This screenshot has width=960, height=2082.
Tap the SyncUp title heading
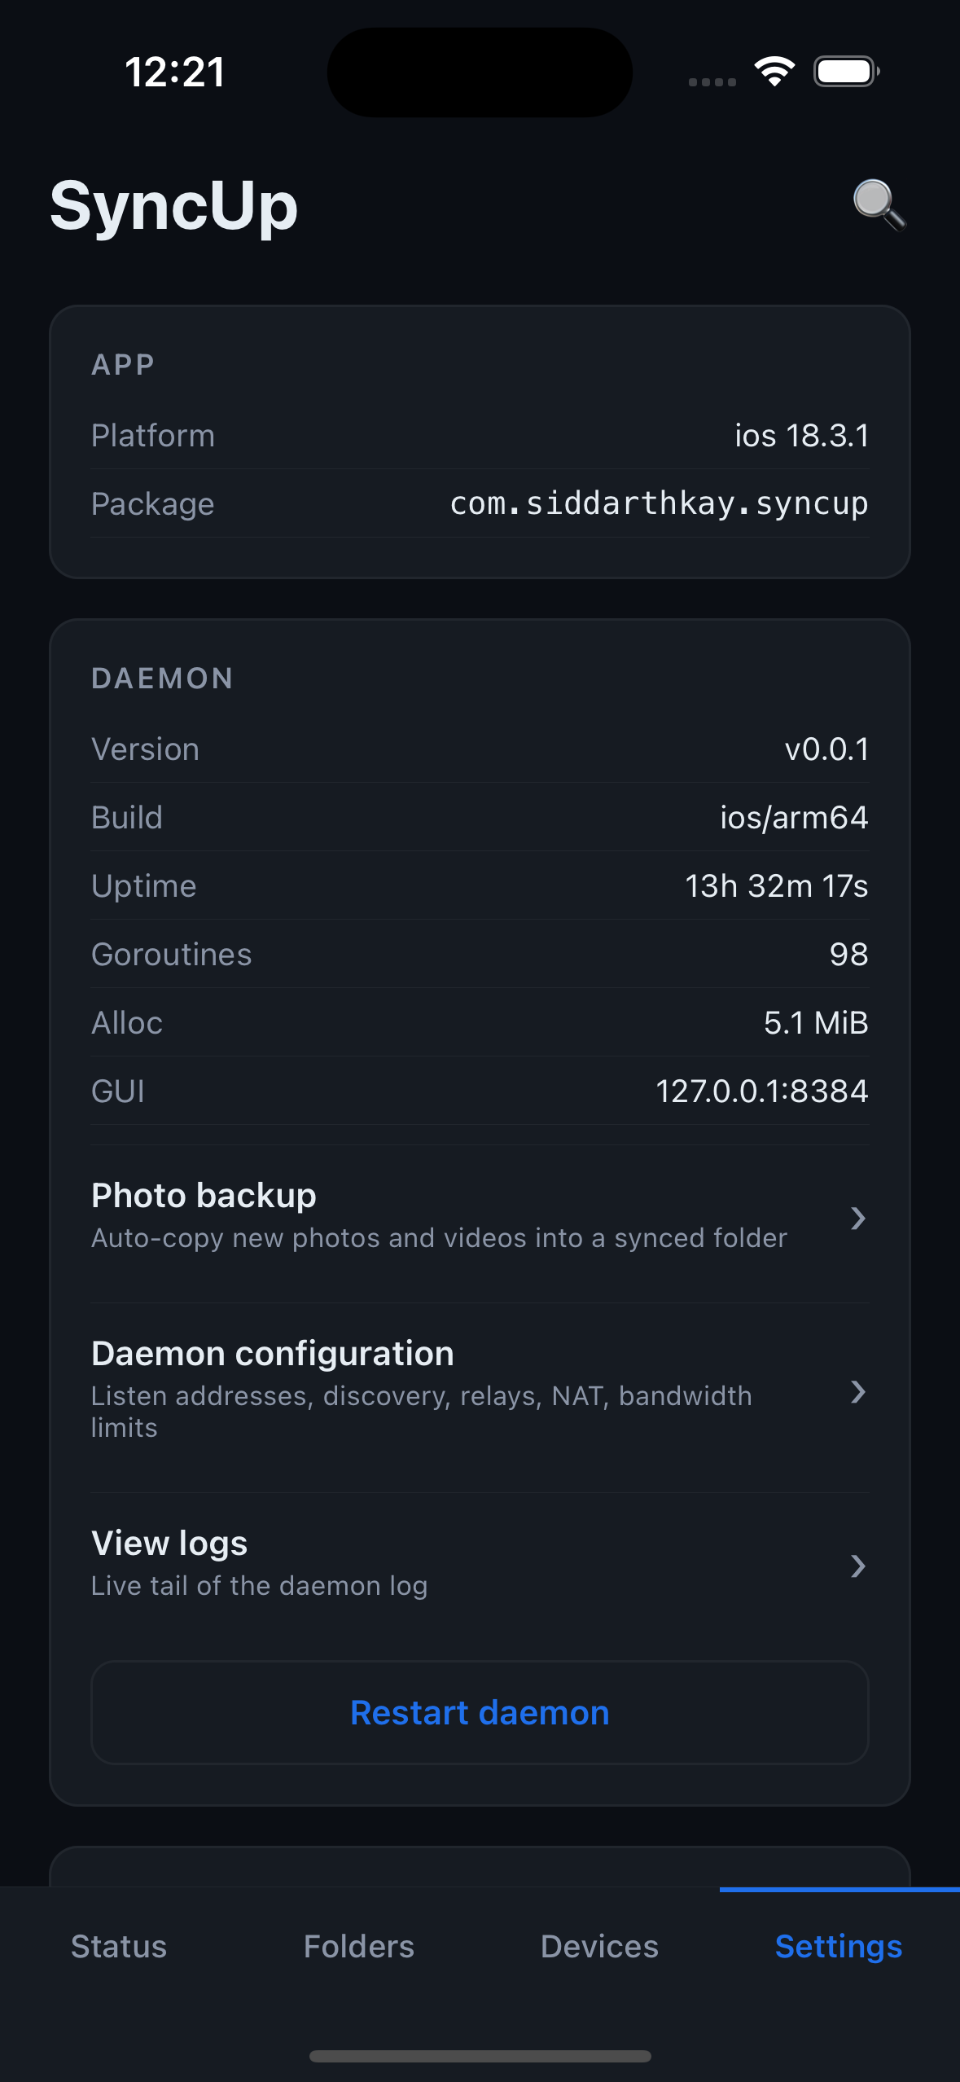[x=174, y=206]
